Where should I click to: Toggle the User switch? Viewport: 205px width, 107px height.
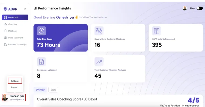pos(200,8)
